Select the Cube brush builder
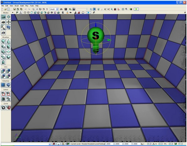The width and height of the screenshot is (187, 146). pos(3,41)
